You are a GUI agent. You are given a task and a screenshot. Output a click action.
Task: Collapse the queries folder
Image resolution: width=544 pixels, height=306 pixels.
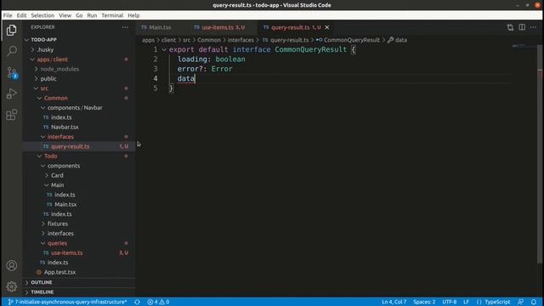(57, 243)
